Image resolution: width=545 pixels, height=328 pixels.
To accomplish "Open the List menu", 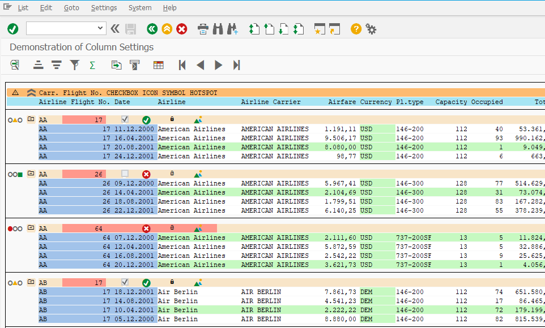I will 23,8.
